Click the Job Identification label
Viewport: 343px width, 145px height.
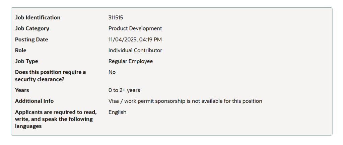click(x=38, y=17)
